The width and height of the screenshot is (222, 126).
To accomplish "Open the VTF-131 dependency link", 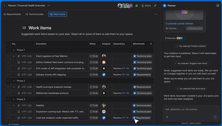I will coord(125,118).
